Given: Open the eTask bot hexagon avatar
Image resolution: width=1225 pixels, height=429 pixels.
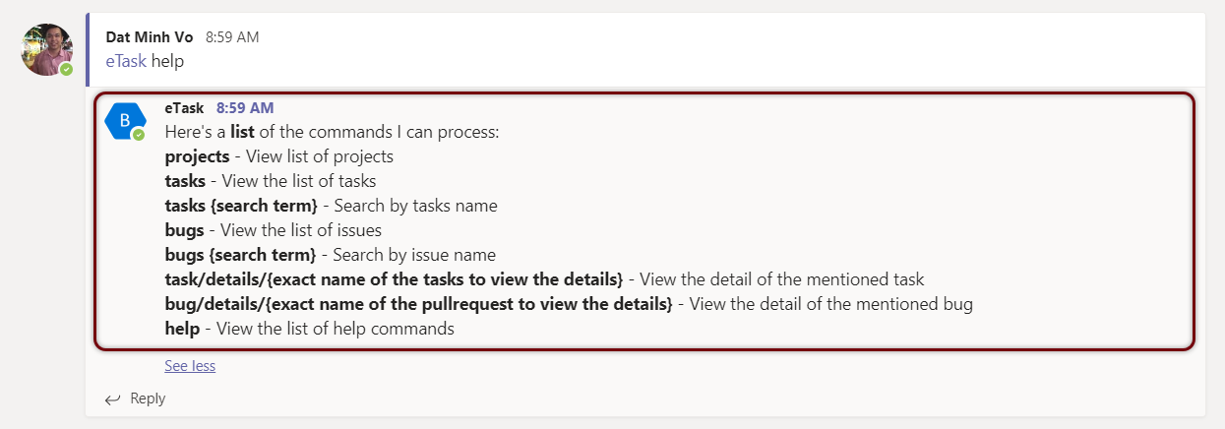Looking at the screenshot, I should click(124, 120).
